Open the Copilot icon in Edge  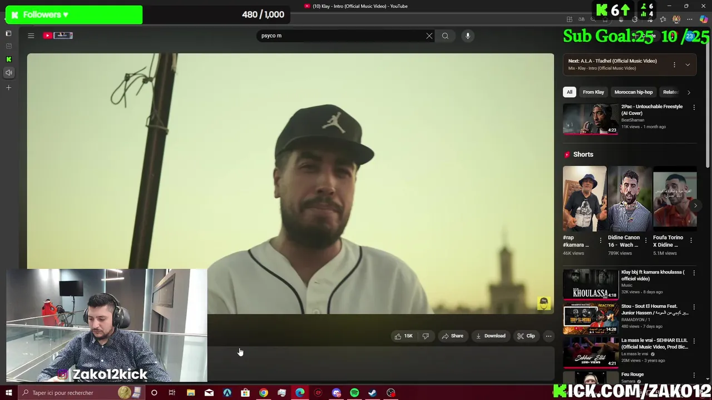point(704,19)
